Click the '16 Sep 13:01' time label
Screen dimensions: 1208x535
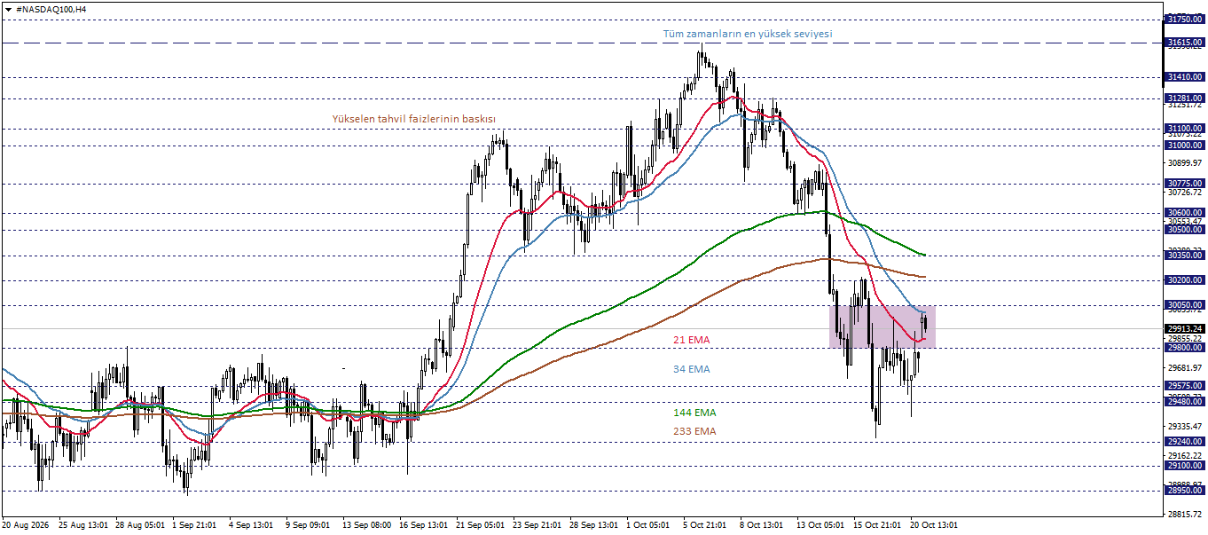point(424,525)
